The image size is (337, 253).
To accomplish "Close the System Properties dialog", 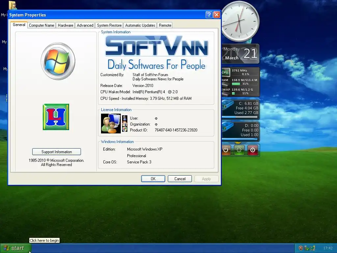I will 217,14.
